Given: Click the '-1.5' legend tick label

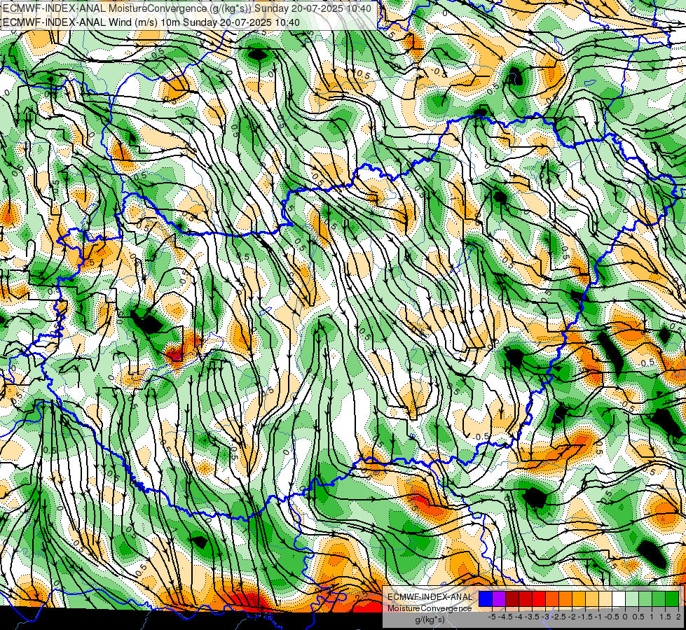Looking at the screenshot, I should [585, 617].
